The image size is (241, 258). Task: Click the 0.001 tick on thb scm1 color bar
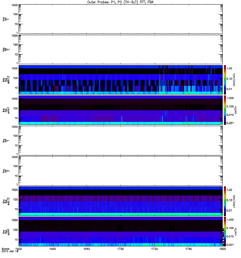coord(230,123)
